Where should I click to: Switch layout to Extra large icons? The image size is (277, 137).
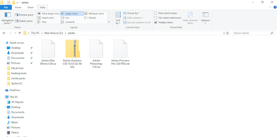49,13
